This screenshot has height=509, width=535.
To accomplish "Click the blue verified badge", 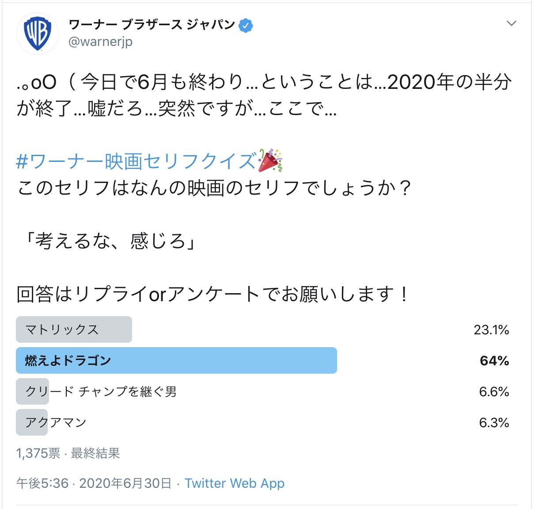I will click(x=246, y=26).
